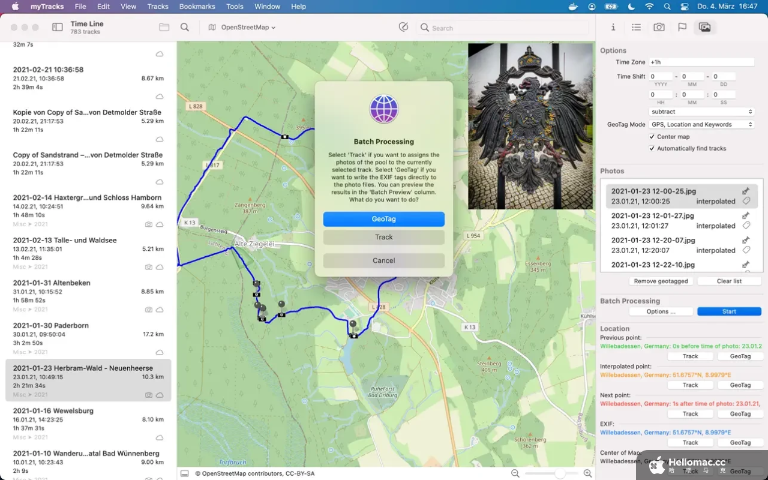Open the photo pool tab icon
Viewport: 768px width, 480px height.
tap(705, 27)
